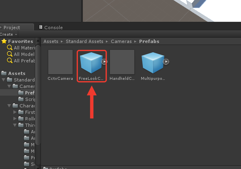The height and width of the screenshot is (169, 241).
Task: Click the Standard Assets folder icon
Action: pos(9,80)
